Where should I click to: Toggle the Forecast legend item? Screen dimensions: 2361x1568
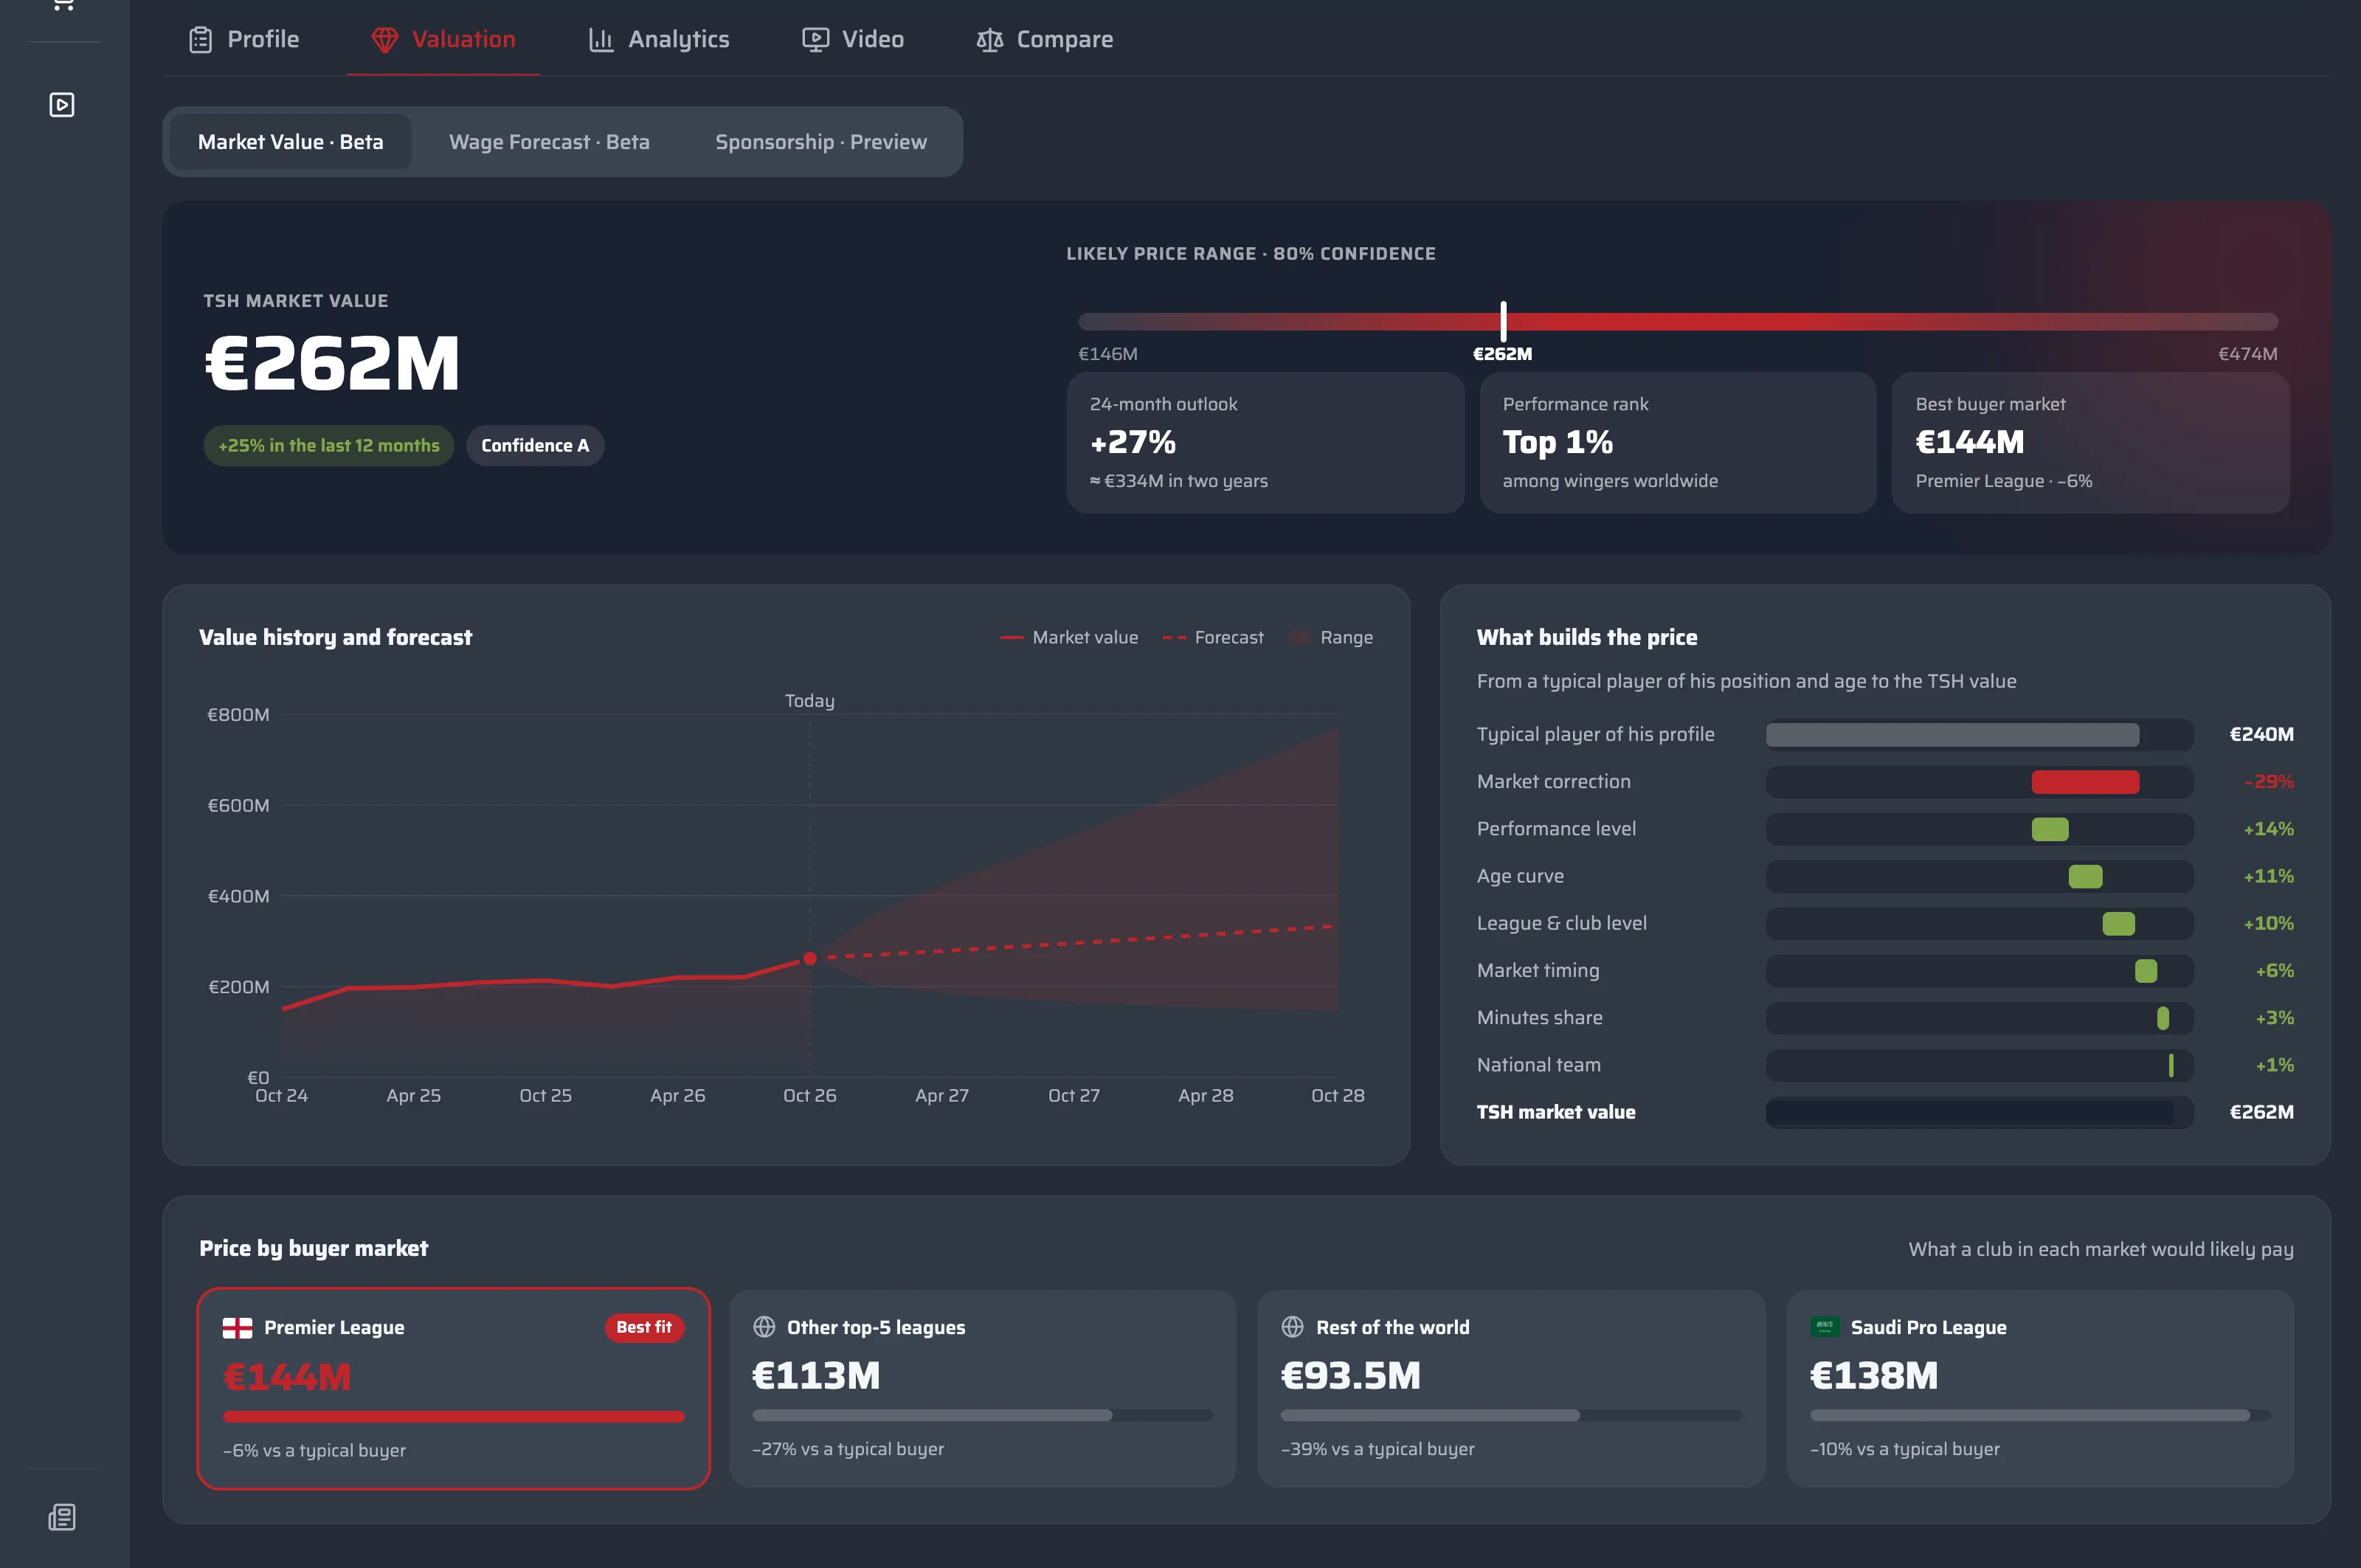coord(1213,638)
